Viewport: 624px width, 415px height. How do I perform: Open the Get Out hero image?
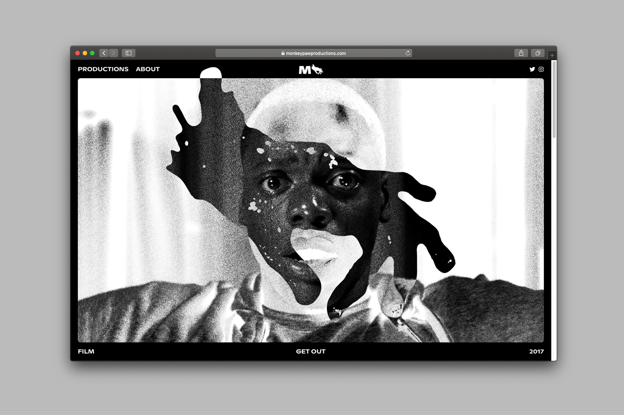coord(310,210)
